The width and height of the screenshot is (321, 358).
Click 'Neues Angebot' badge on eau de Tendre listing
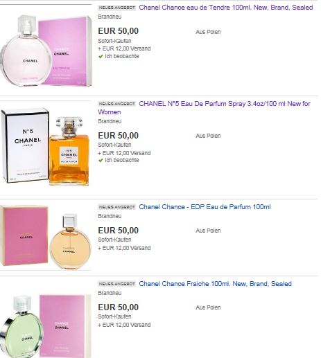tap(116, 8)
